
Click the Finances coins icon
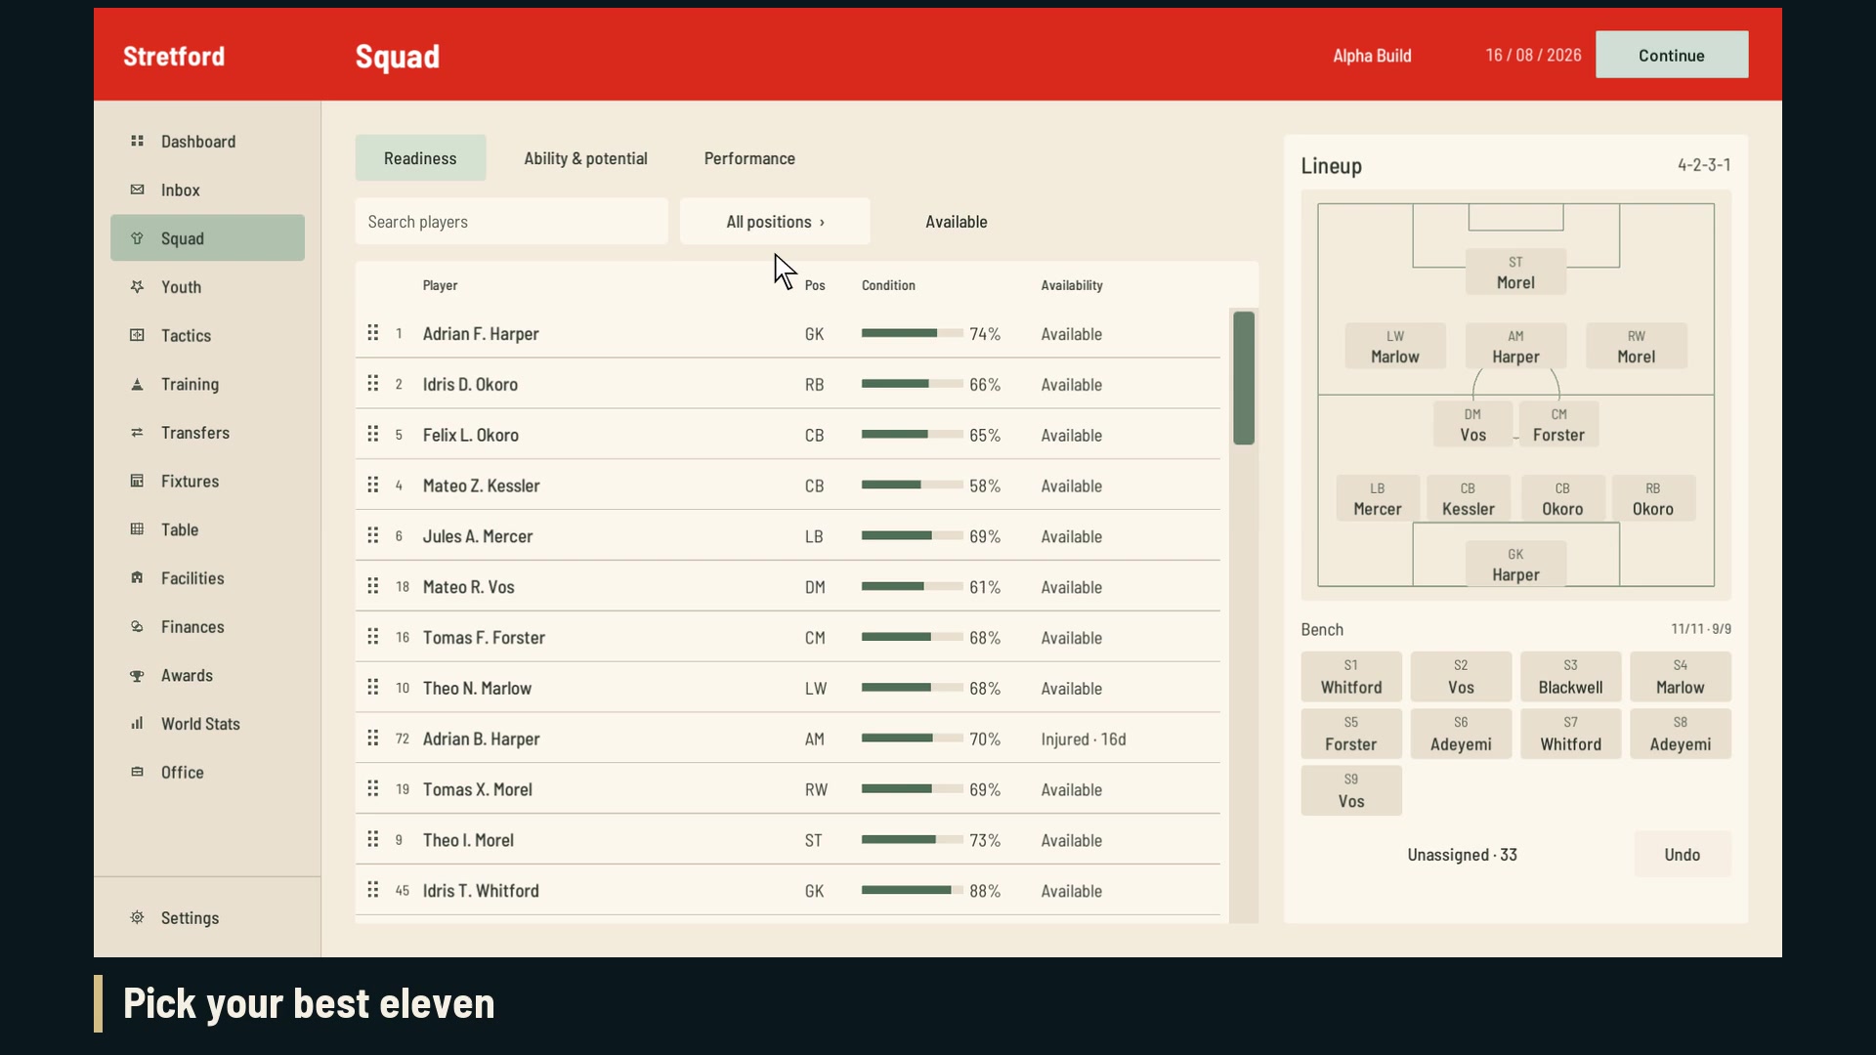pyautogui.click(x=137, y=627)
